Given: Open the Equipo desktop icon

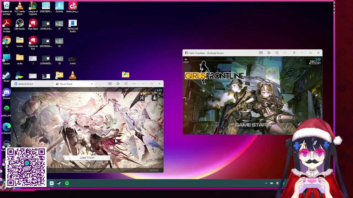Looking at the screenshot, I should click(7, 59).
